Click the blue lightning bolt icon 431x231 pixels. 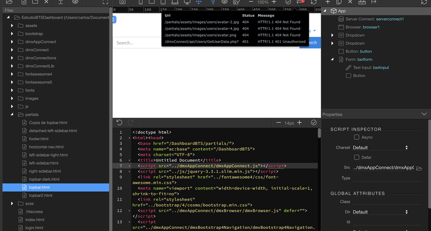(x=213, y=2)
